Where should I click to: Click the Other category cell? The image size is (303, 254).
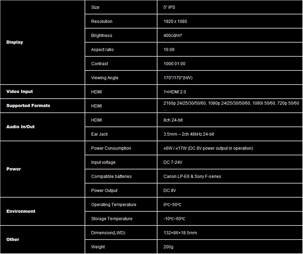(13, 240)
